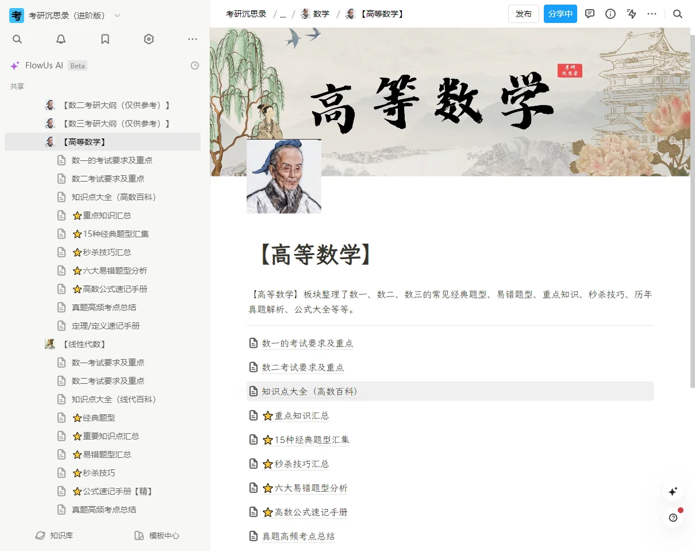Go to 数学 breadcrumb
Screen dimensions: 695x551
click(x=315, y=14)
